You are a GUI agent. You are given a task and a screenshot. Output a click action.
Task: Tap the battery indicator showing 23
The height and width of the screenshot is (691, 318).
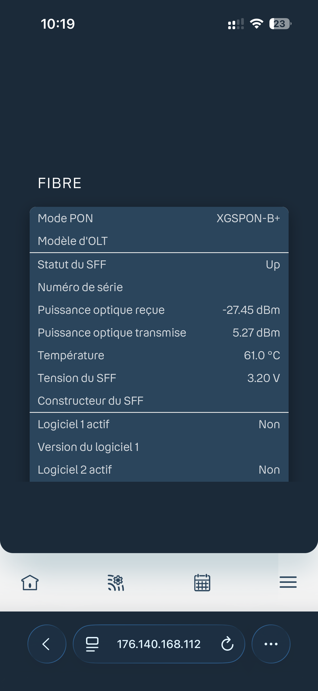[280, 24]
